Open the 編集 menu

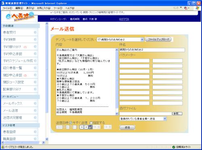pyautogui.click(x=19, y=8)
